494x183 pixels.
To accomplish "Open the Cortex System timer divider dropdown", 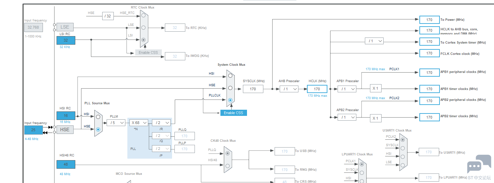I will [374, 41].
